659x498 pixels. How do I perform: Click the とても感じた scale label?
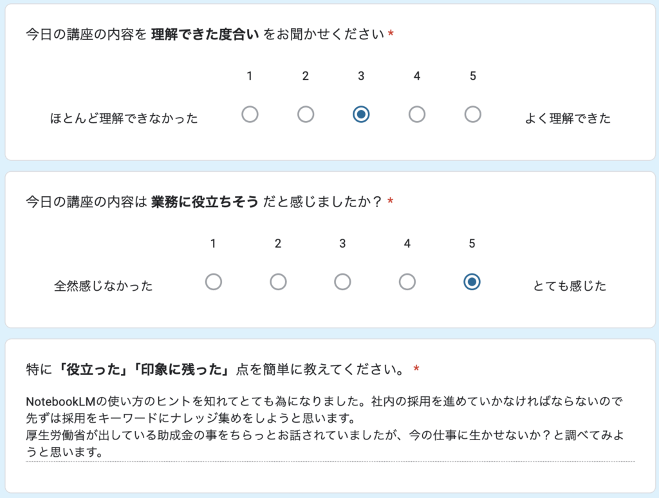tap(570, 286)
